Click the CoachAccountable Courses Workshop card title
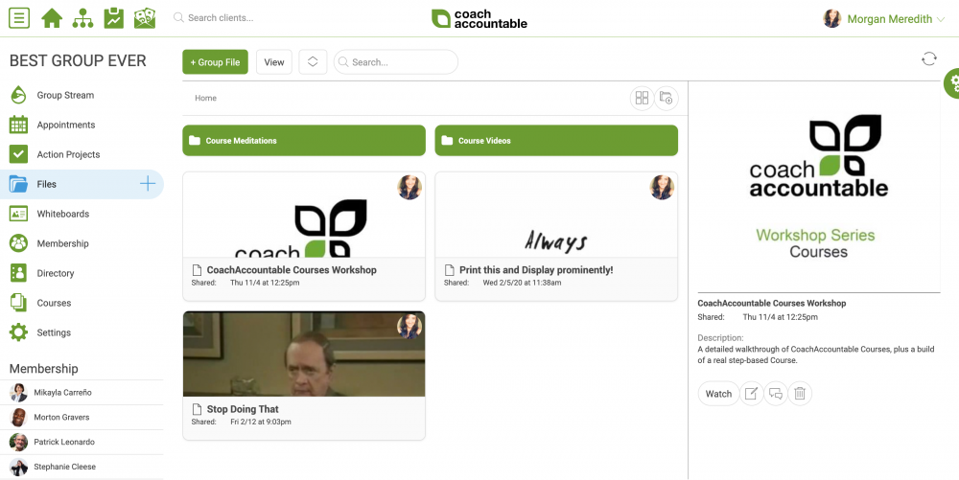This screenshot has height=480, width=959. [292, 270]
